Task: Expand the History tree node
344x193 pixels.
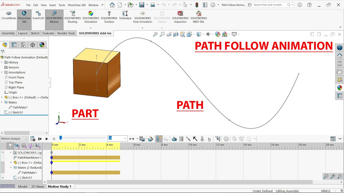Action: coord(2,62)
